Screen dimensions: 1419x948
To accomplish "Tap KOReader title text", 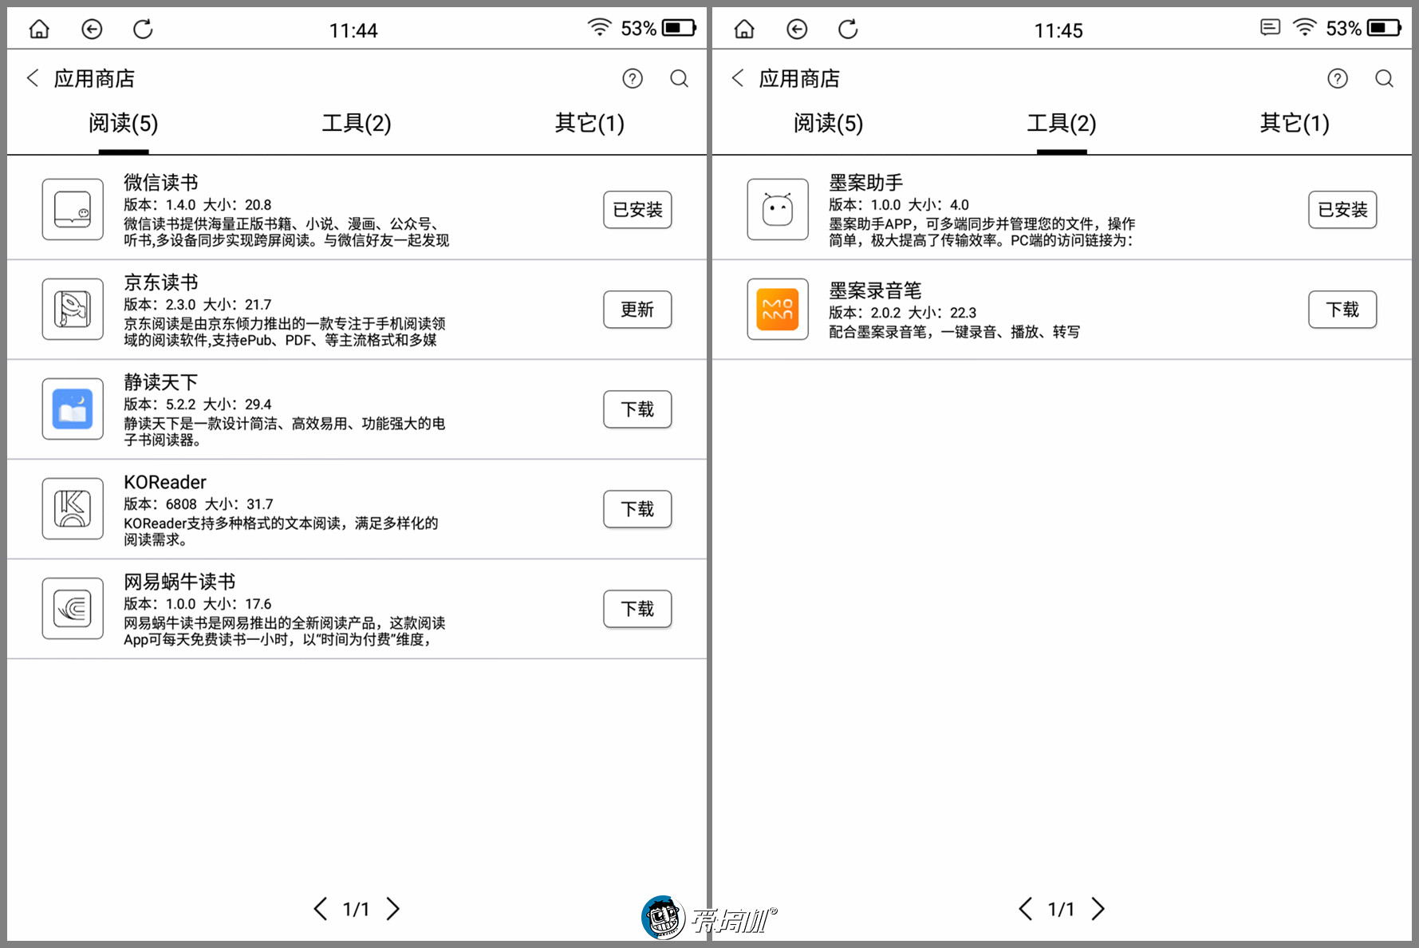I will coord(165,482).
